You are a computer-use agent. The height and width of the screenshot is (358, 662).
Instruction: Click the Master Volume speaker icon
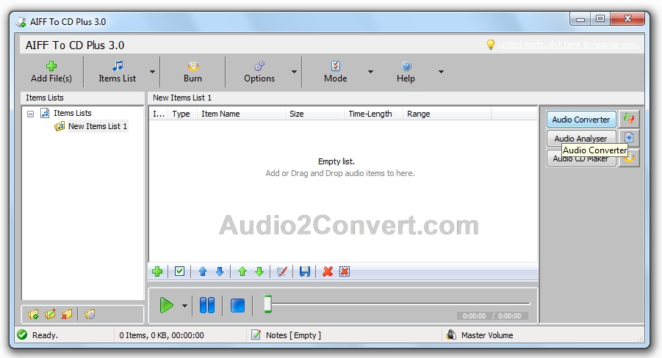[451, 335]
